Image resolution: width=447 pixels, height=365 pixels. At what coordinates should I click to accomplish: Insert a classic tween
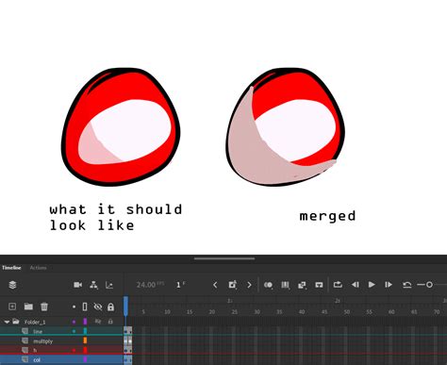(x=302, y=285)
